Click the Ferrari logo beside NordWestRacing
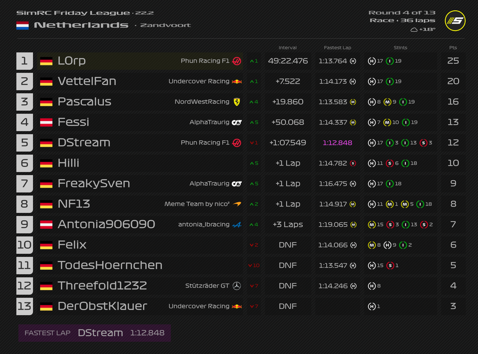The height and width of the screenshot is (354, 478). [237, 102]
